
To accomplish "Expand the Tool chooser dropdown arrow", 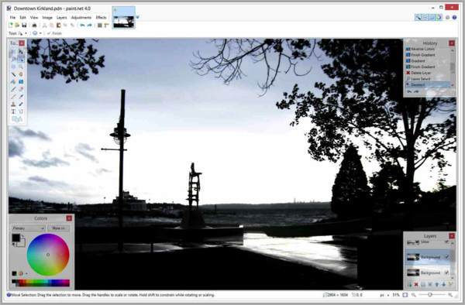I will pos(26,33).
